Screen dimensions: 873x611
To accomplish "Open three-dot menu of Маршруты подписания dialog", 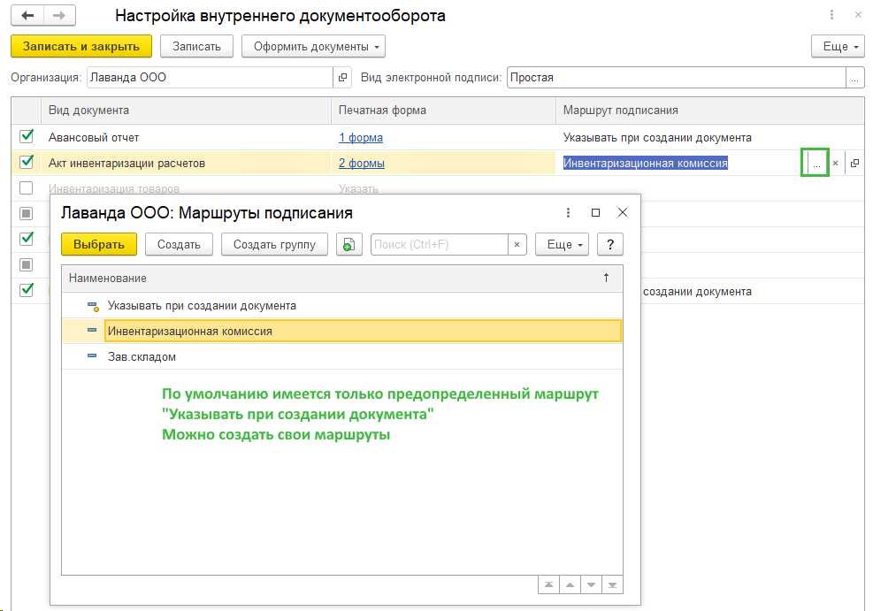I will click(568, 212).
